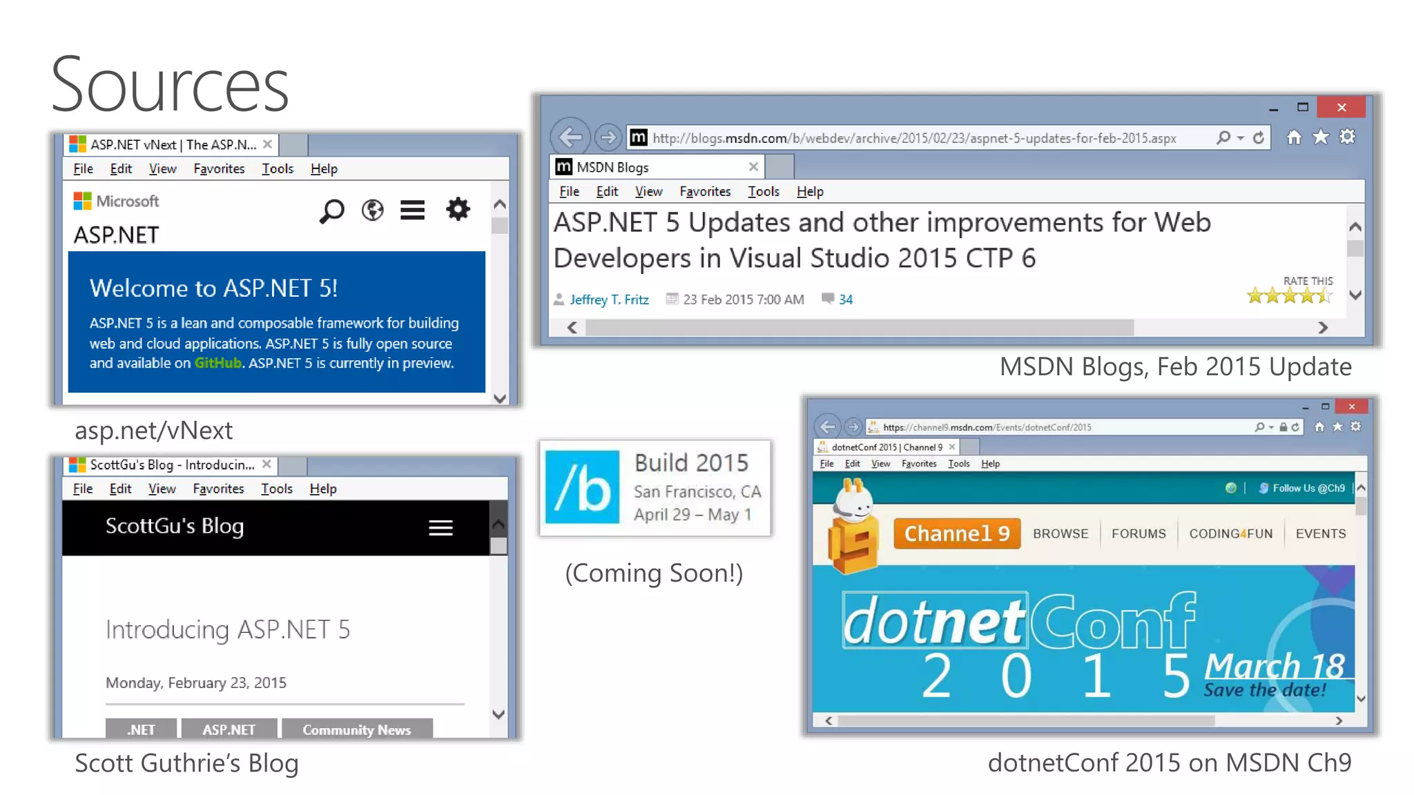Open FORUMS tab on Channel 9

point(1139,533)
